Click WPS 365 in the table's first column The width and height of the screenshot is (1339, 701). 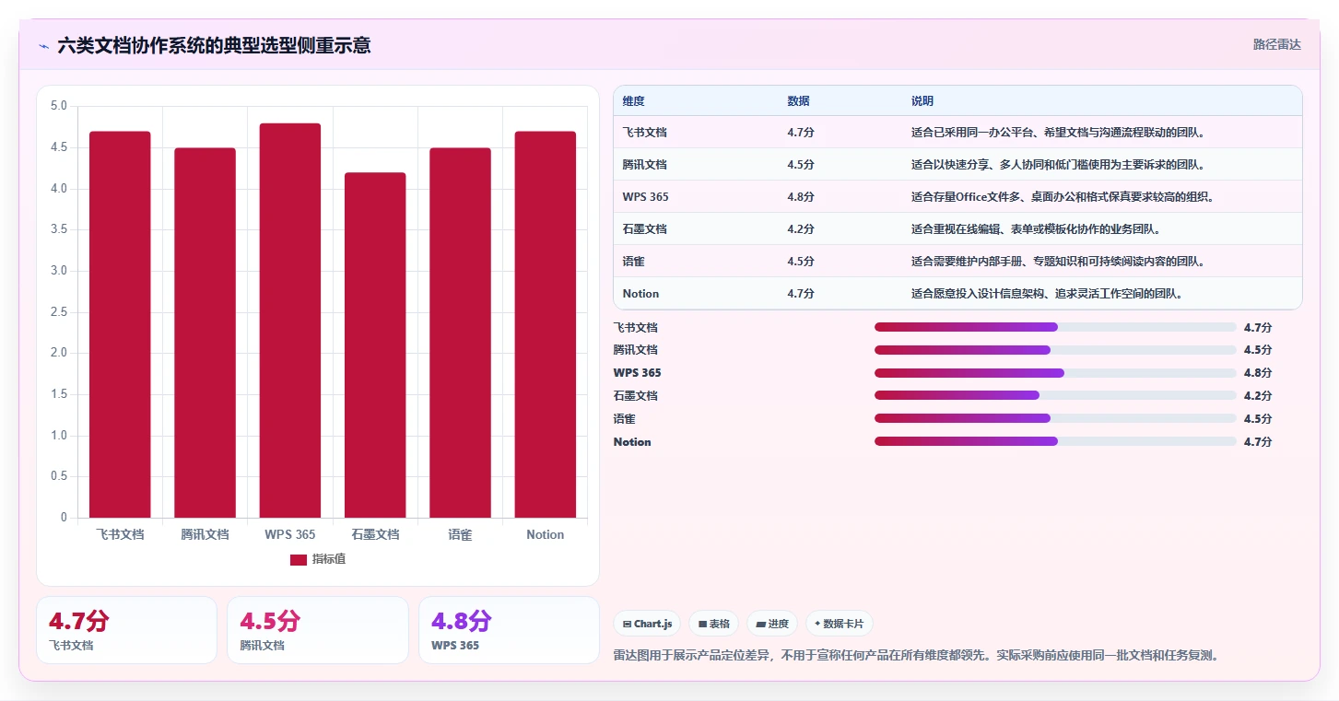coord(645,197)
